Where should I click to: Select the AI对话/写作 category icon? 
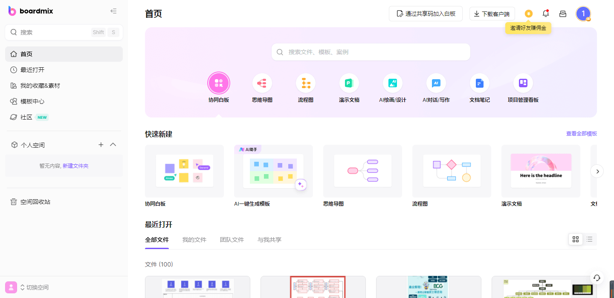click(x=436, y=83)
